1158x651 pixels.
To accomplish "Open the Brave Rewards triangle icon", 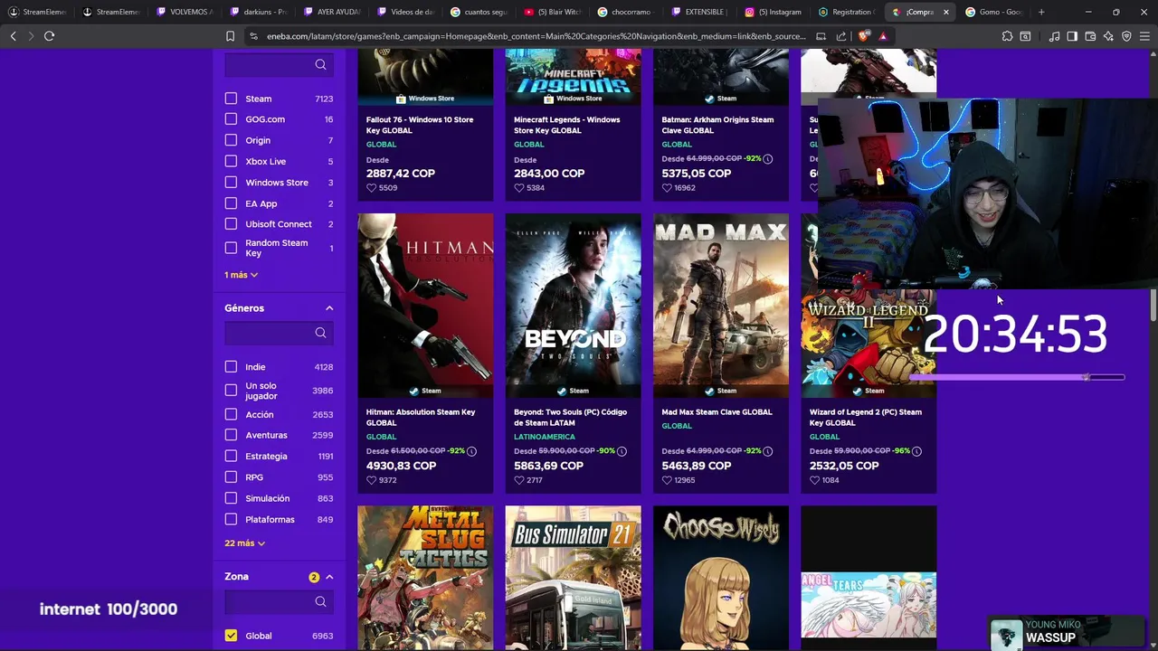I will (x=882, y=36).
